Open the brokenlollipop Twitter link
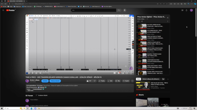The height and width of the screenshot is (110, 197). (x=37, y=89)
